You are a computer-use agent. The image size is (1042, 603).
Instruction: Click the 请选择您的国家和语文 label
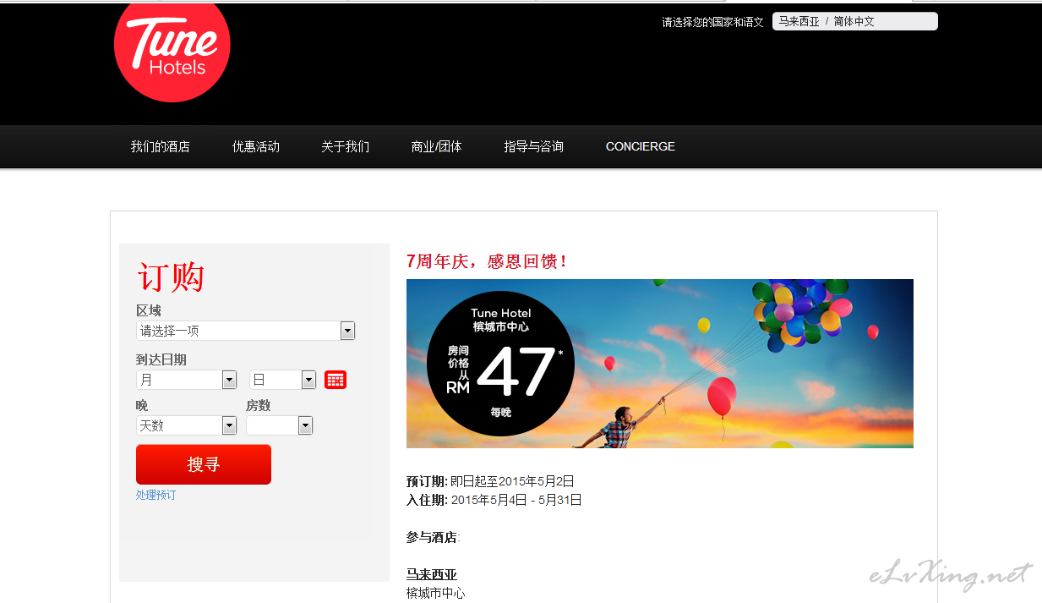click(712, 22)
